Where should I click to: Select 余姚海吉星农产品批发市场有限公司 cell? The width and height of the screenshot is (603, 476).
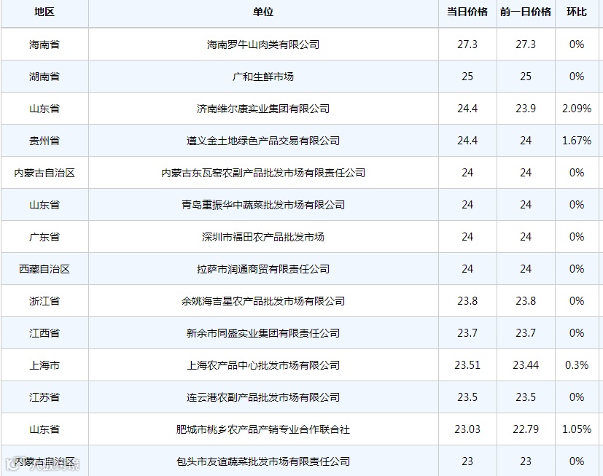coord(263,301)
